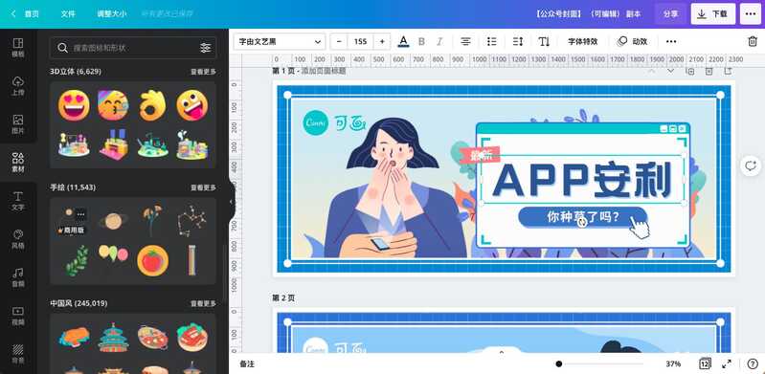The width and height of the screenshot is (765, 374).
Task: Open the 字由文艺黑 font dropdown
Action: pos(280,41)
